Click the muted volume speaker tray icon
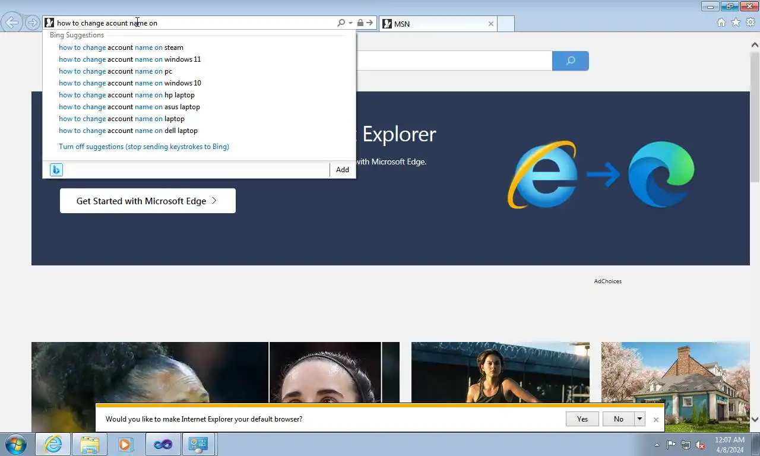Image resolution: width=760 pixels, height=456 pixels. point(701,445)
